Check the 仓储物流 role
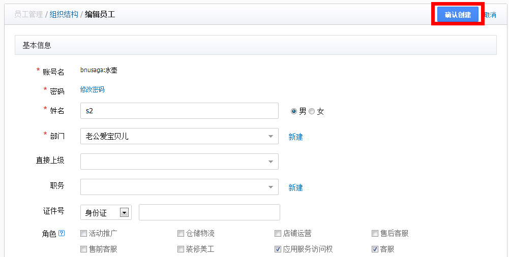 click(181, 234)
